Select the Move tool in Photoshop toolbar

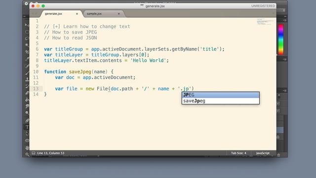[27, 25]
